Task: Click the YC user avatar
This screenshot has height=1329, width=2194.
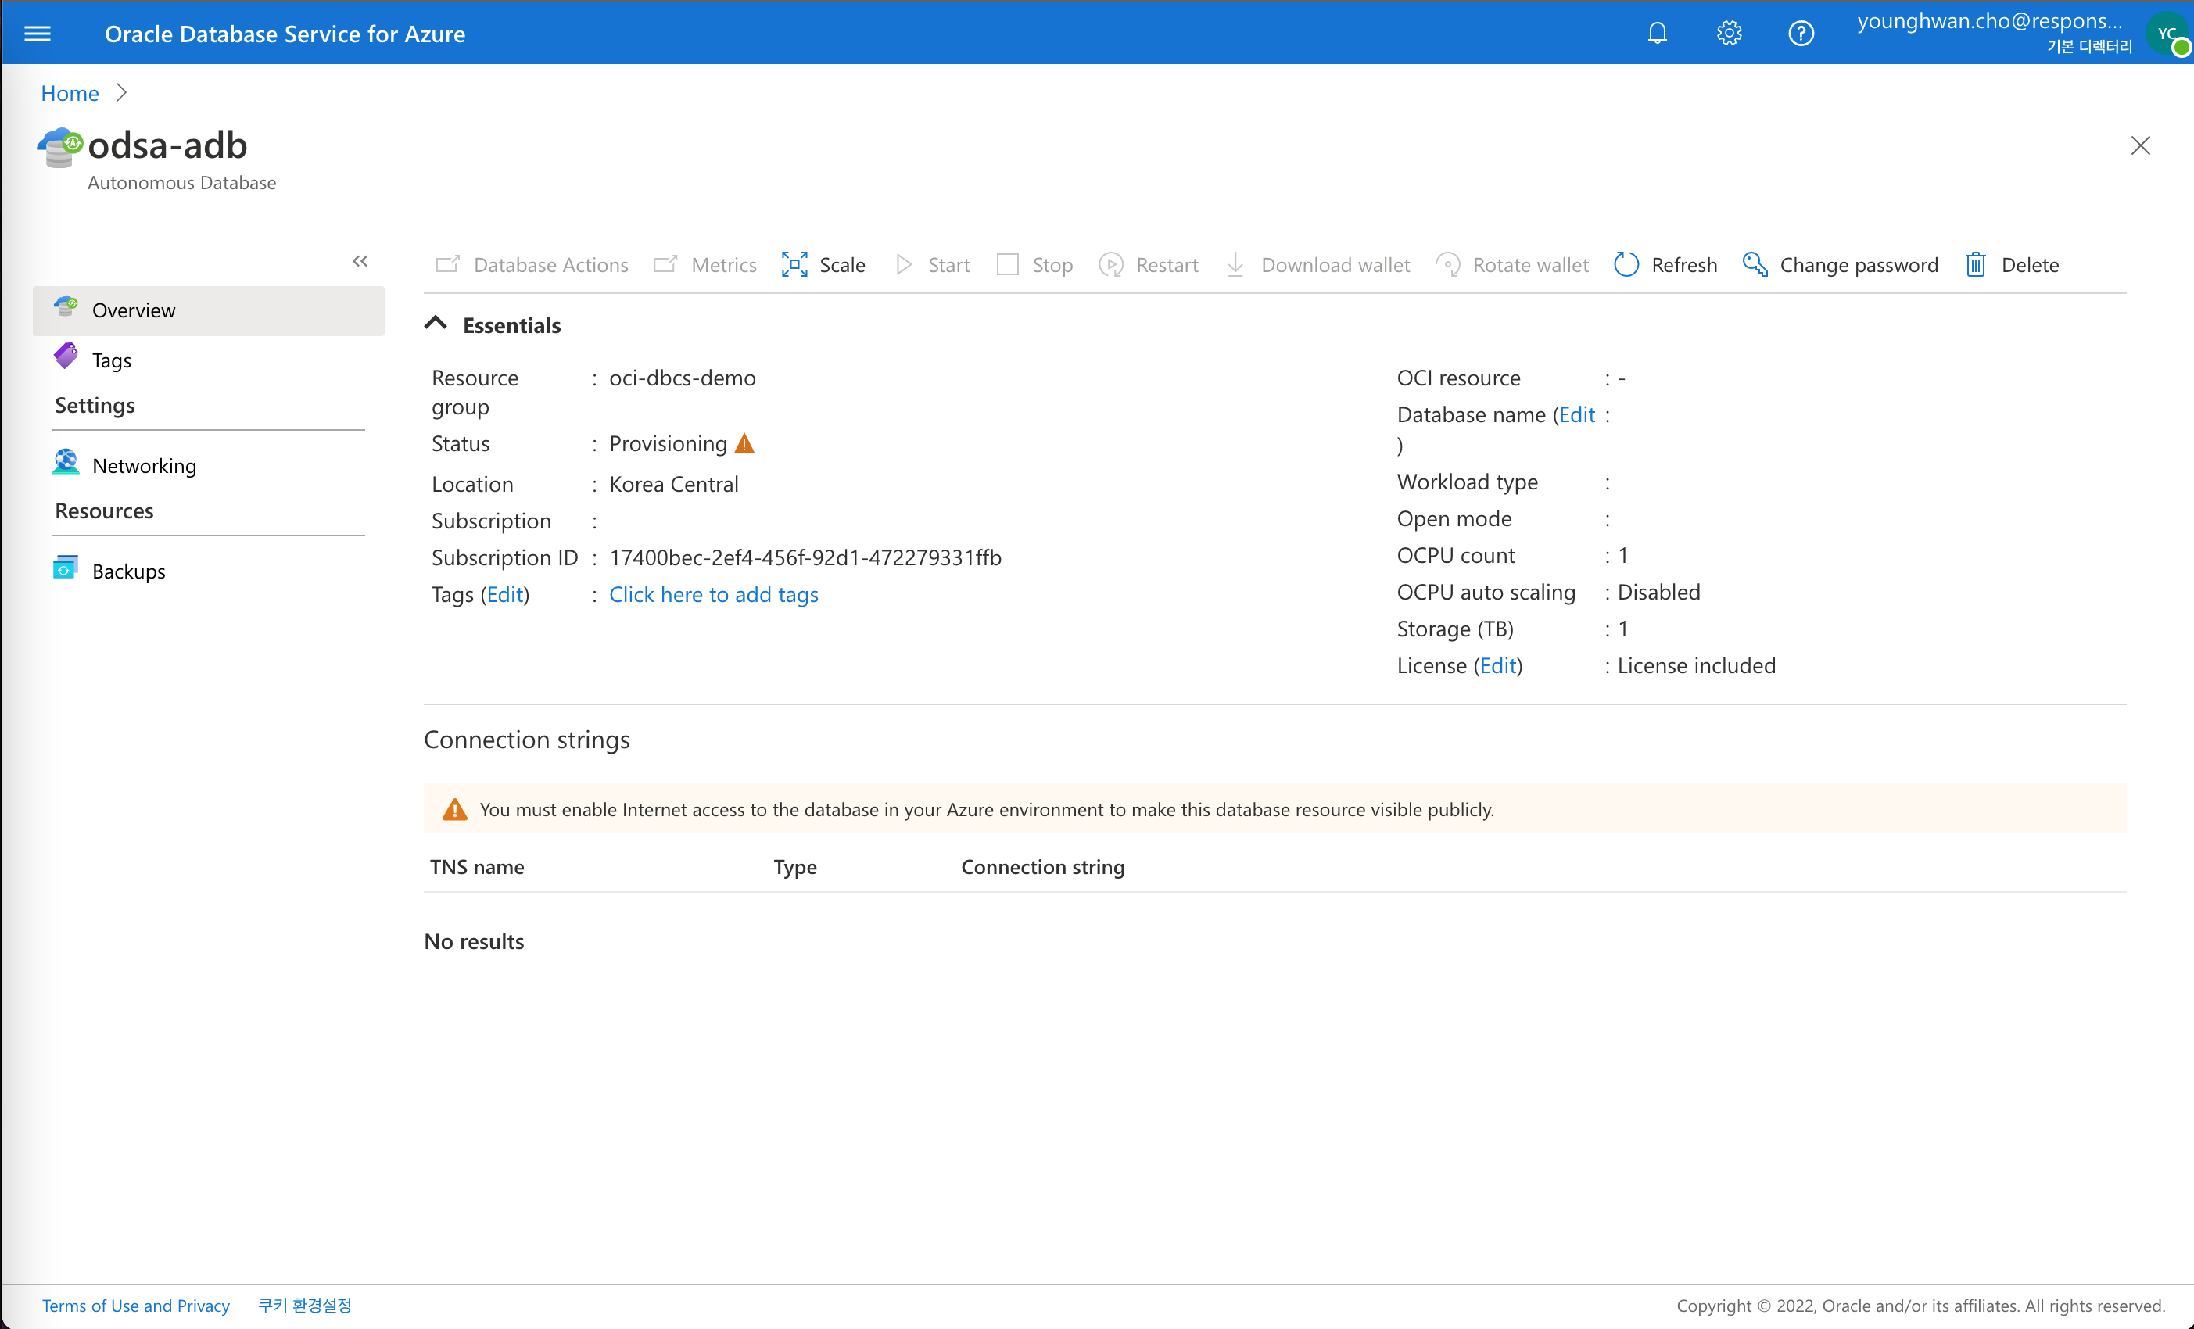Action: click(x=2168, y=34)
